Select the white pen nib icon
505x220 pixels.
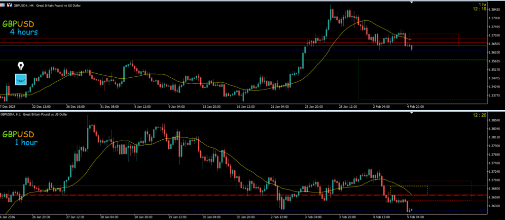coord(21,66)
